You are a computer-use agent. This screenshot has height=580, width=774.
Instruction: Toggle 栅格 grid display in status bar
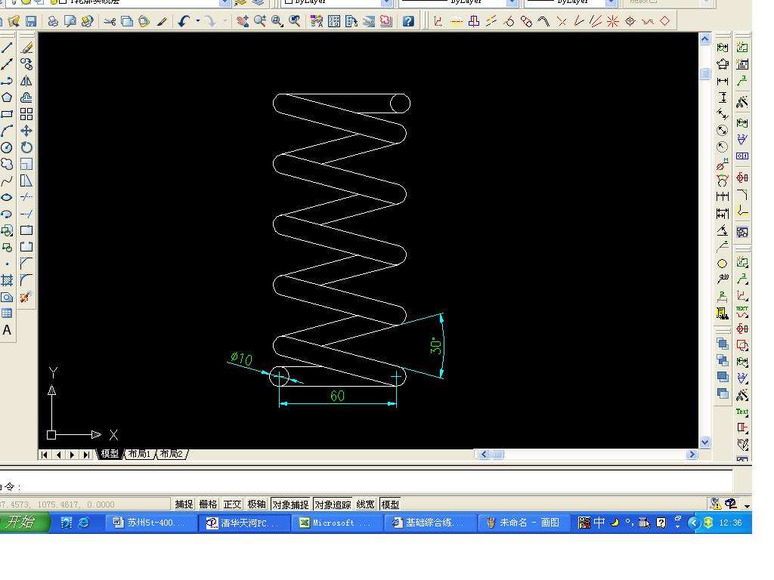(208, 504)
